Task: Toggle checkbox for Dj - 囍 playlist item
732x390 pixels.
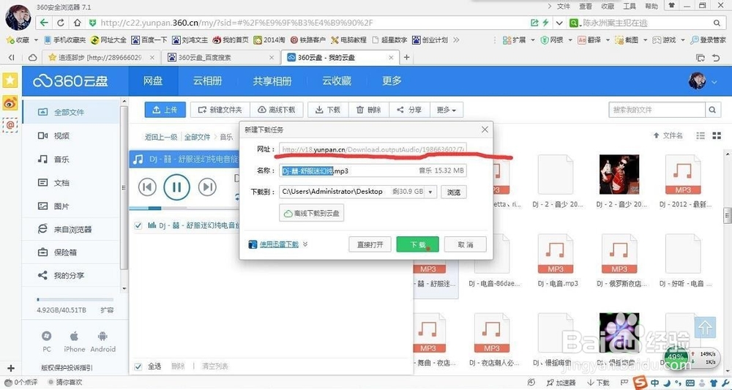Action: [138, 225]
